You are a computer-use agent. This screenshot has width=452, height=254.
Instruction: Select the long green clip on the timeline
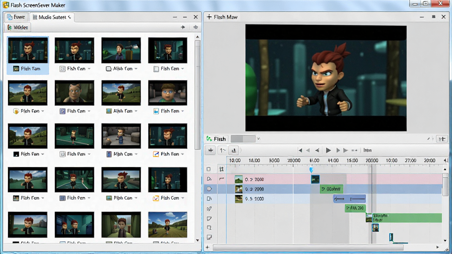[404, 218]
